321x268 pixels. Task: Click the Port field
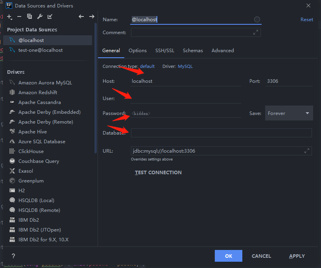pos(289,81)
